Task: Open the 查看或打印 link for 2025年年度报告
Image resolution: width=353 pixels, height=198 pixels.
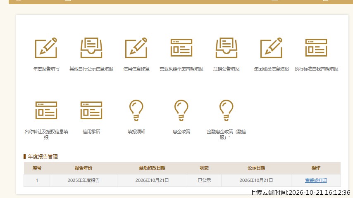Action: (316, 180)
